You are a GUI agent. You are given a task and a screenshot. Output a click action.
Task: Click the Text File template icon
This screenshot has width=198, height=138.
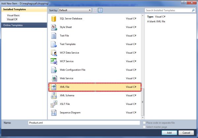click(x=54, y=36)
